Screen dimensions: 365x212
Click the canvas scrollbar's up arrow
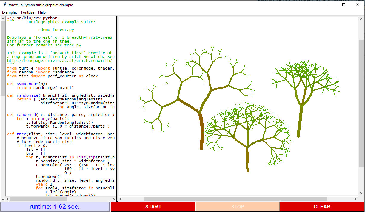click(361, 19)
